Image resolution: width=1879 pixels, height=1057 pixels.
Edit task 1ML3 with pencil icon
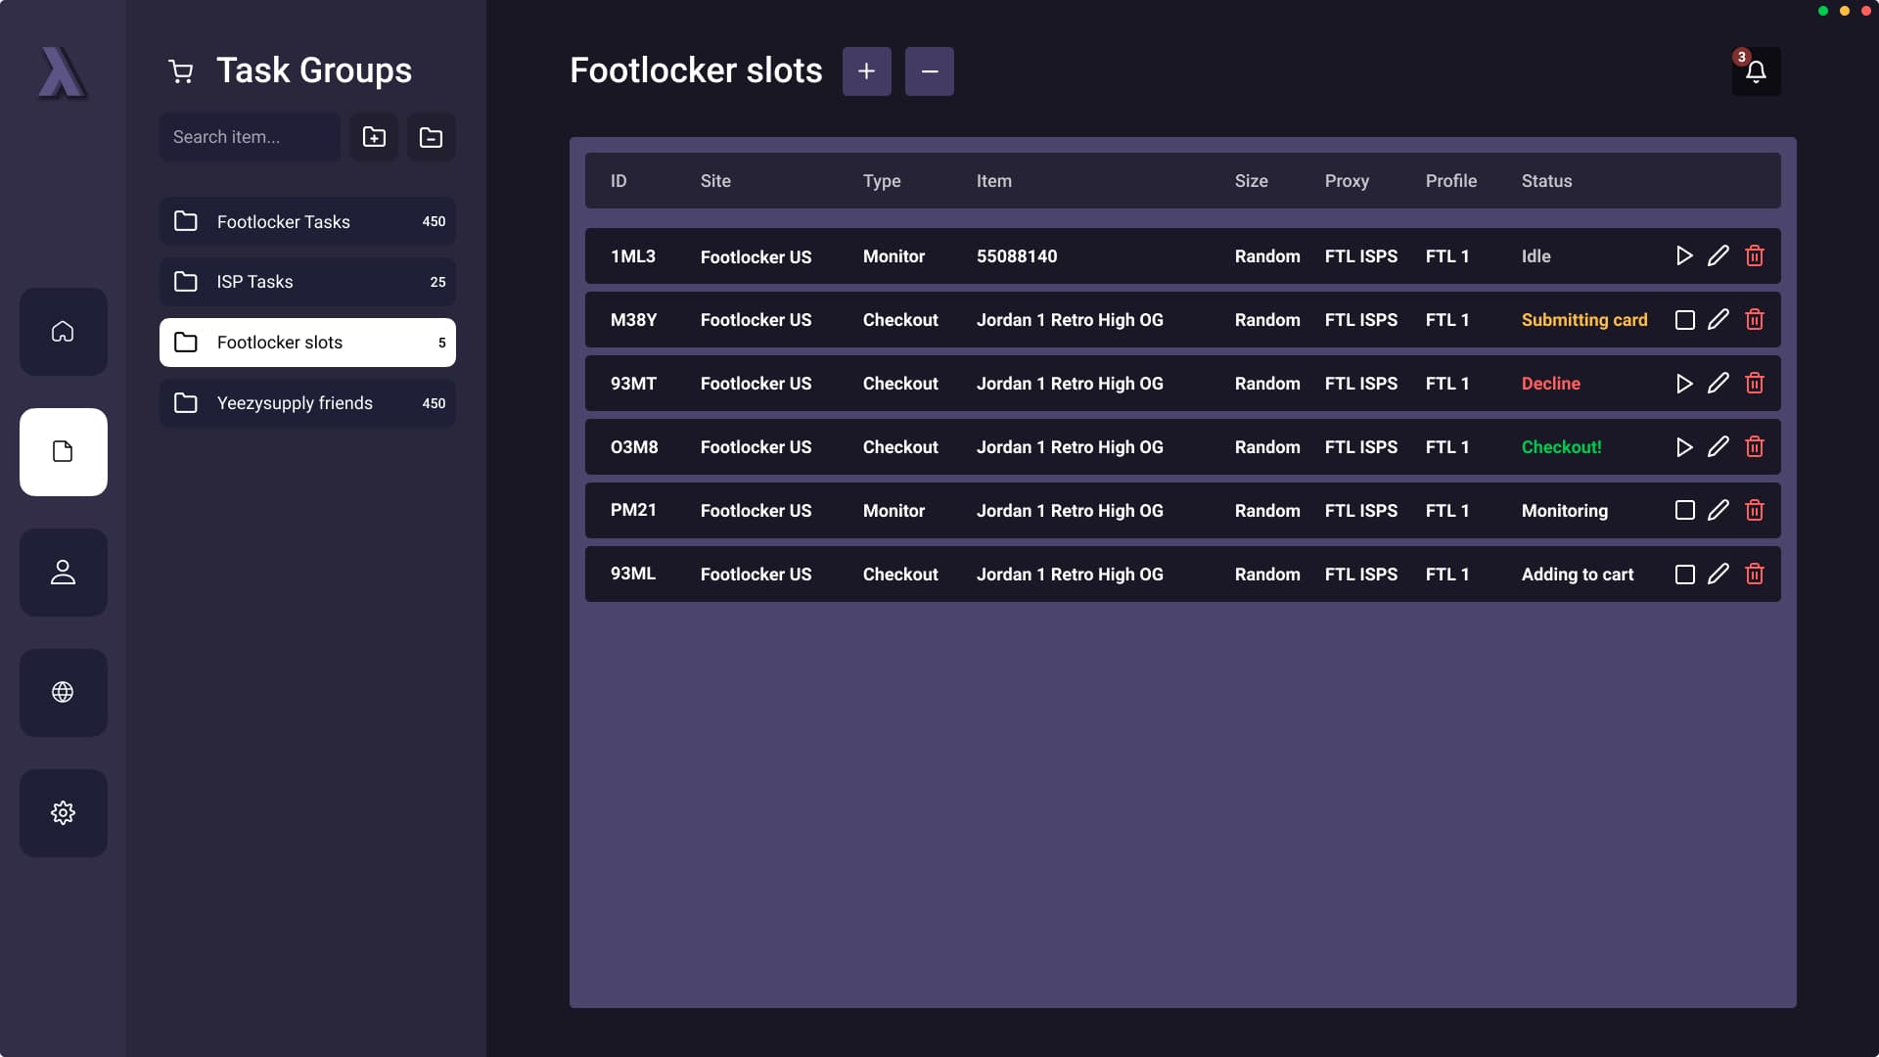1718,256
